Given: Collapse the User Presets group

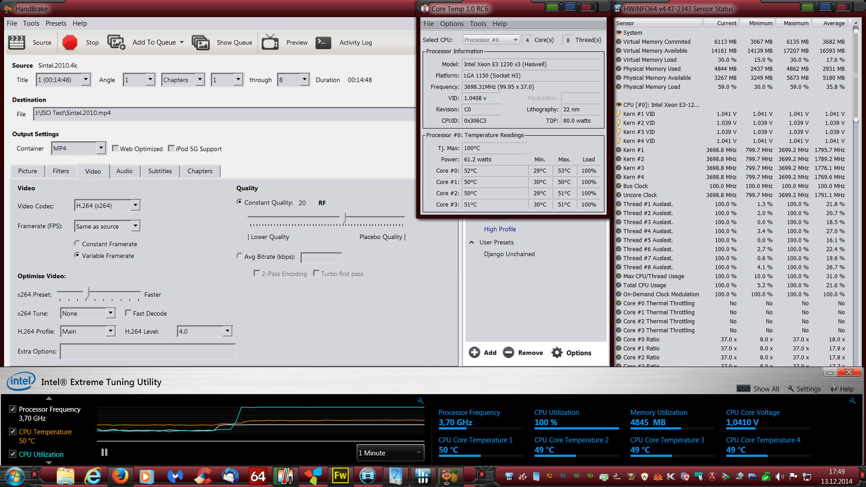Looking at the screenshot, I should point(472,242).
